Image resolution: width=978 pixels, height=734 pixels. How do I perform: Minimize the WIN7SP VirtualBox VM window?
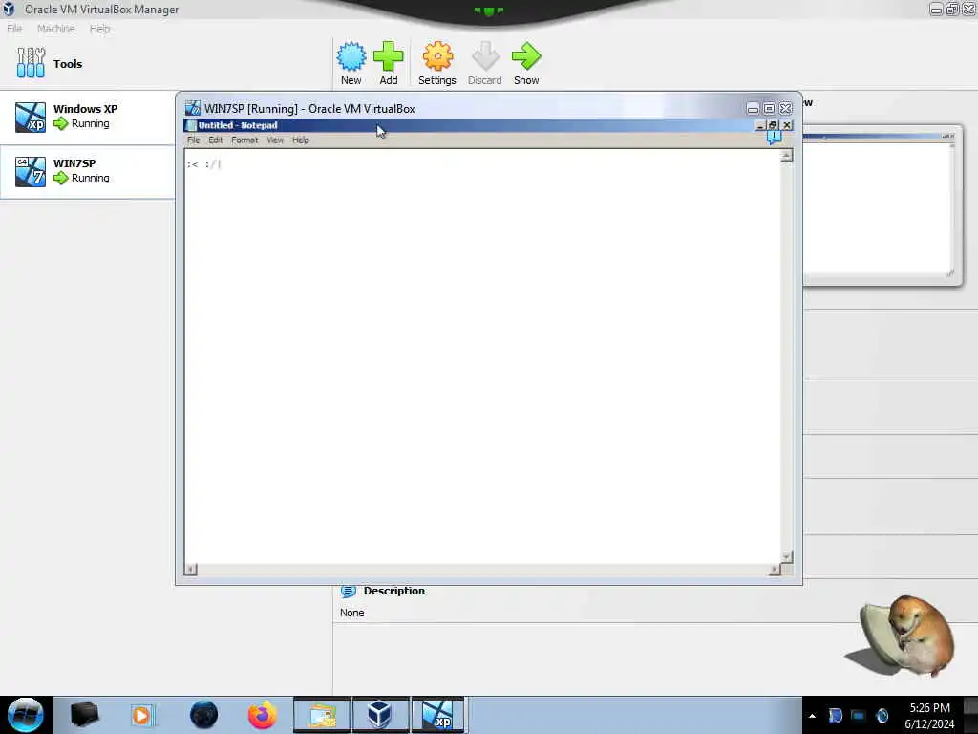pos(753,109)
